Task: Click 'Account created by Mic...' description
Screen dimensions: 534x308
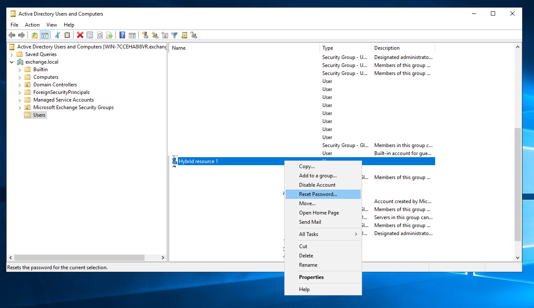Action: click(403, 201)
